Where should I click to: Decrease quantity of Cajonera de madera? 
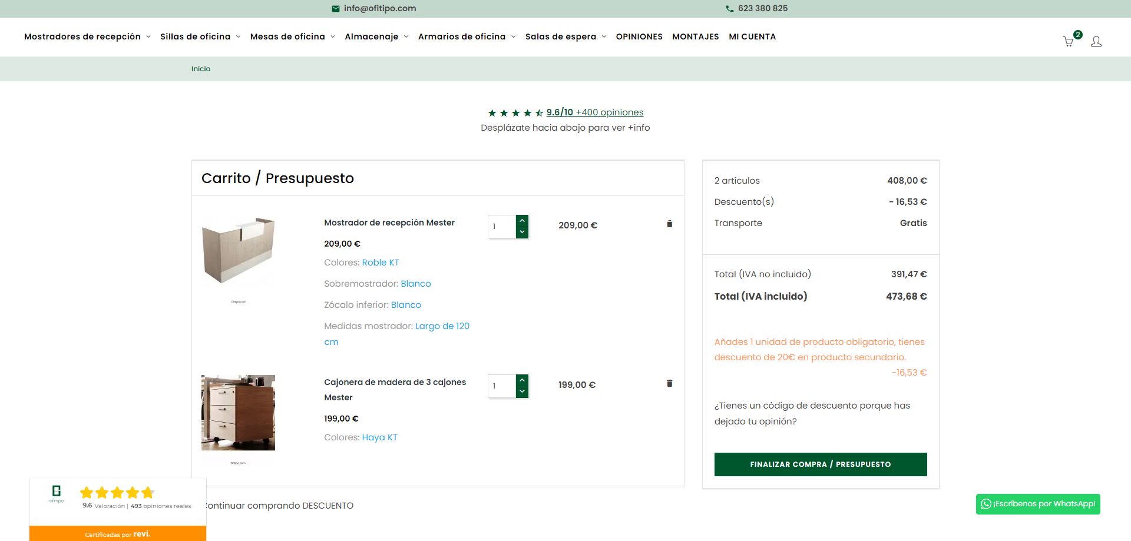[522, 392]
